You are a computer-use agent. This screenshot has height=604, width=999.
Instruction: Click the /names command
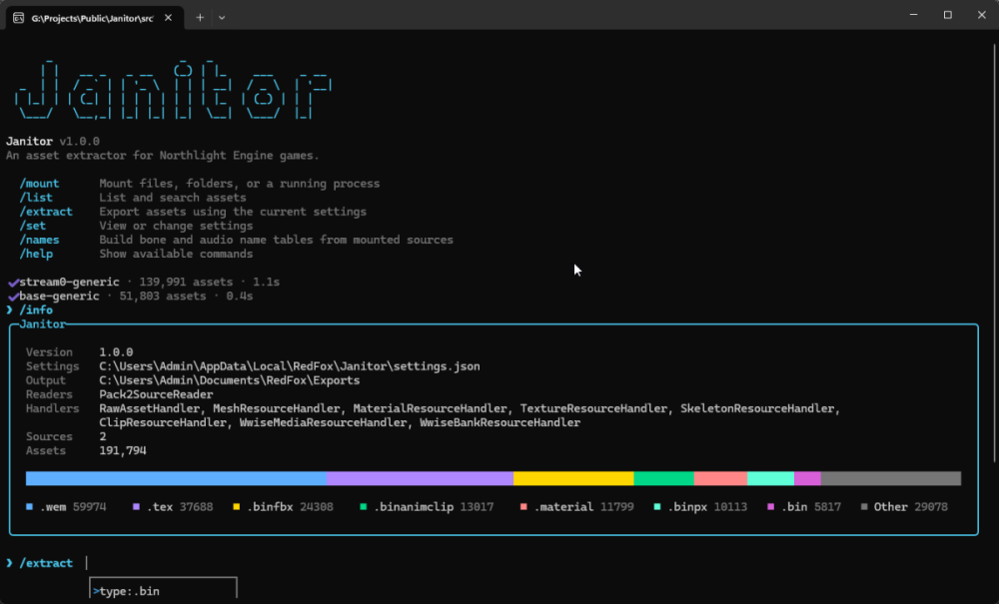40,240
